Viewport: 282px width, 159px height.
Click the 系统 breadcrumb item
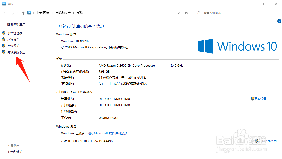[80, 13]
